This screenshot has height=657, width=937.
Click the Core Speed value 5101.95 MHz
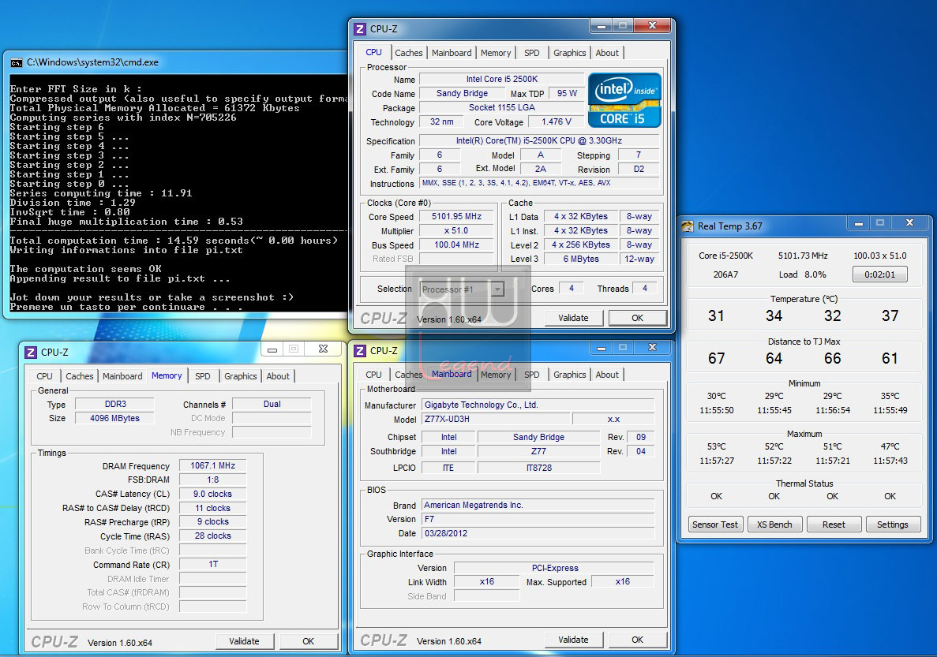(x=456, y=217)
